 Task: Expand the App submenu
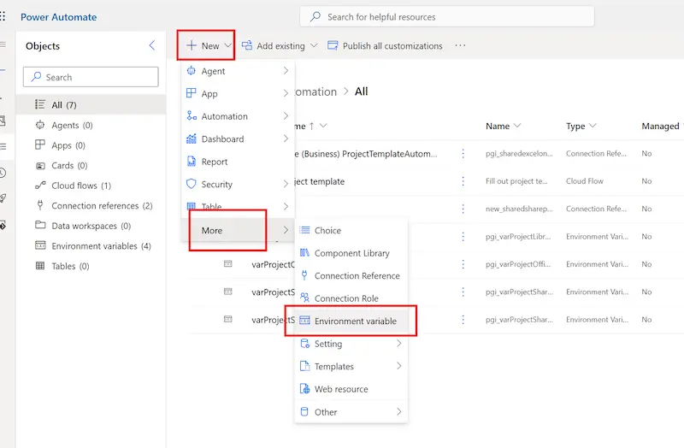(238, 93)
